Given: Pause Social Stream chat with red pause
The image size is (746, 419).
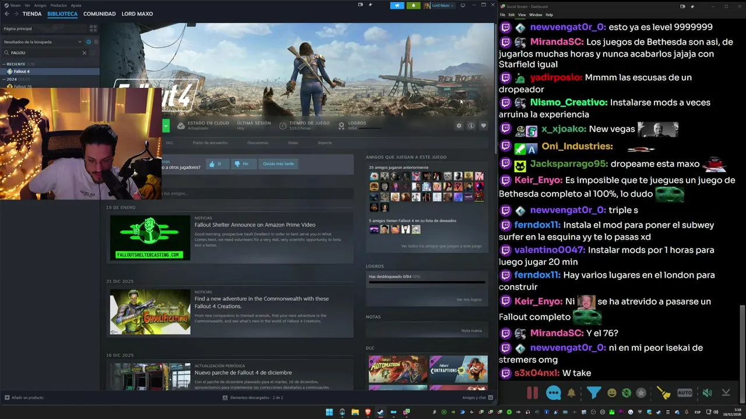Looking at the screenshot, I should click(x=532, y=393).
